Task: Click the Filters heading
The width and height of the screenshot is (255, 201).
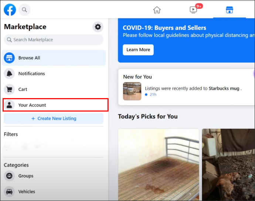Action: [11, 134]
